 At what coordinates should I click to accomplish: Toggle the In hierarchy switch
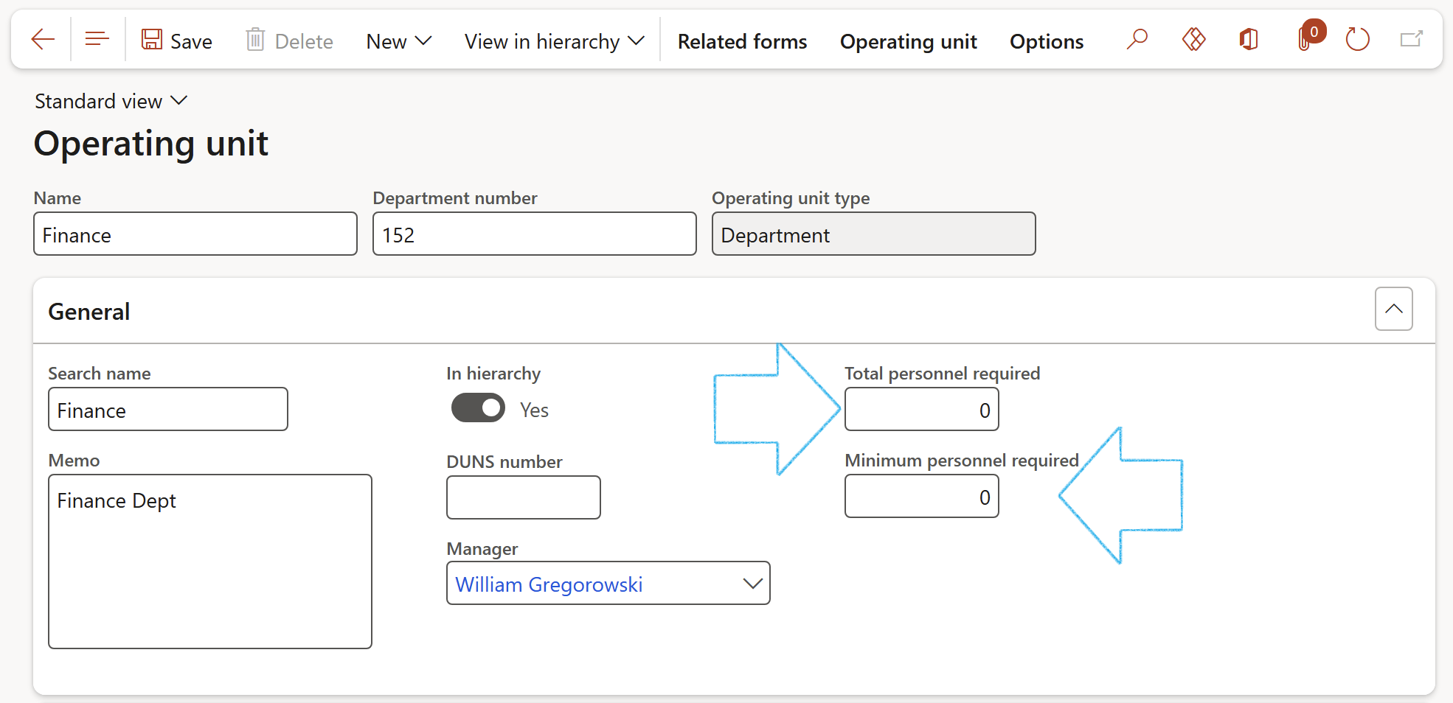478,408
